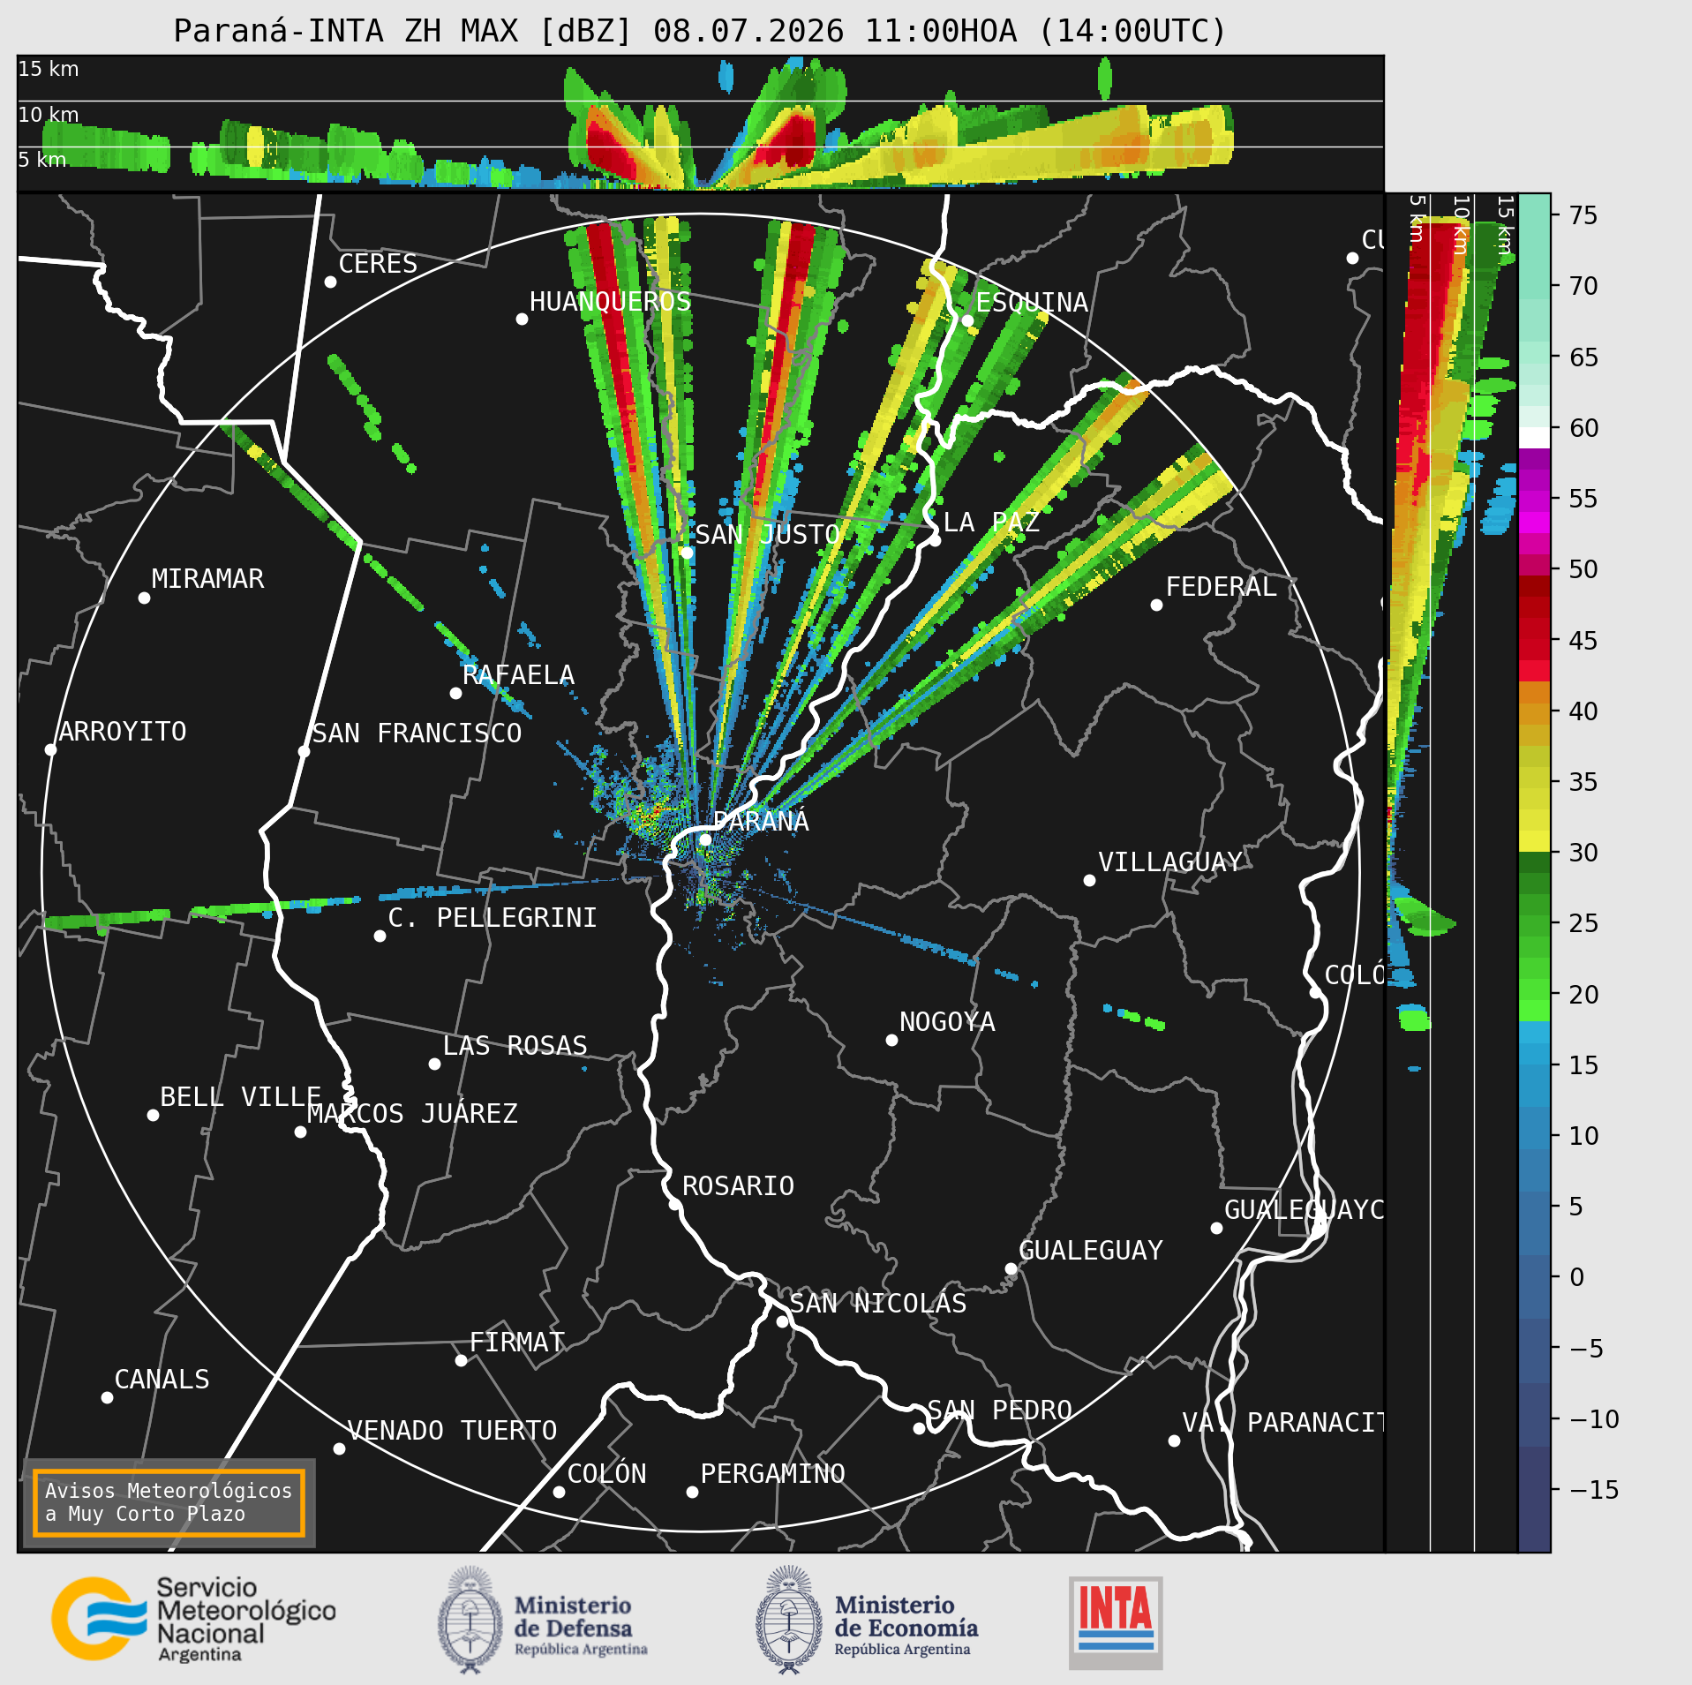The image size is (1692, 1685).
Task: Select the white 60 dBZ color band
Action: pyautogui.click(x=1534, y=438)
